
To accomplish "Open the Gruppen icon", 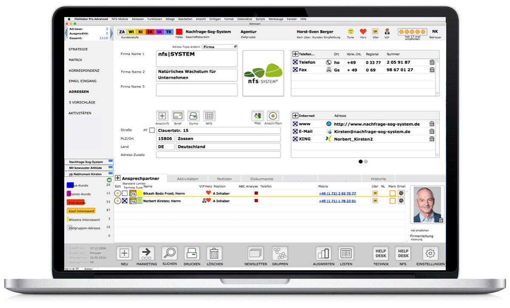I will (280, 254).
